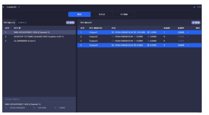Click the back arrow beside Control1
The height and width of the screenshot is (115, 209).
click(x=3, y=7)
